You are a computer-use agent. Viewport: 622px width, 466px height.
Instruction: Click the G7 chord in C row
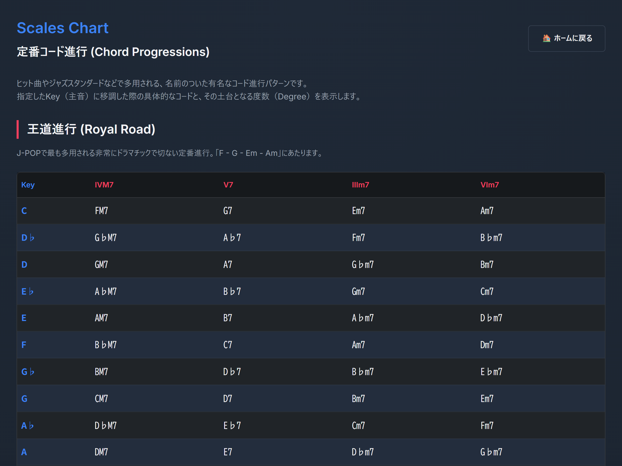coord(228,211)
